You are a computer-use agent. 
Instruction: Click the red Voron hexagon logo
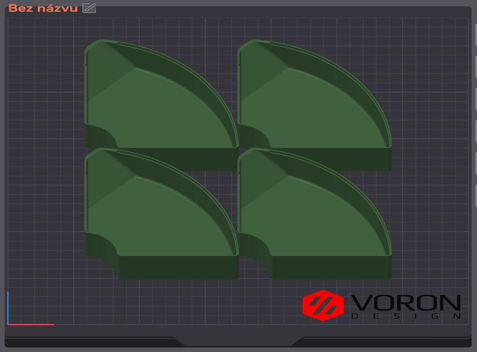coord(323,305)
